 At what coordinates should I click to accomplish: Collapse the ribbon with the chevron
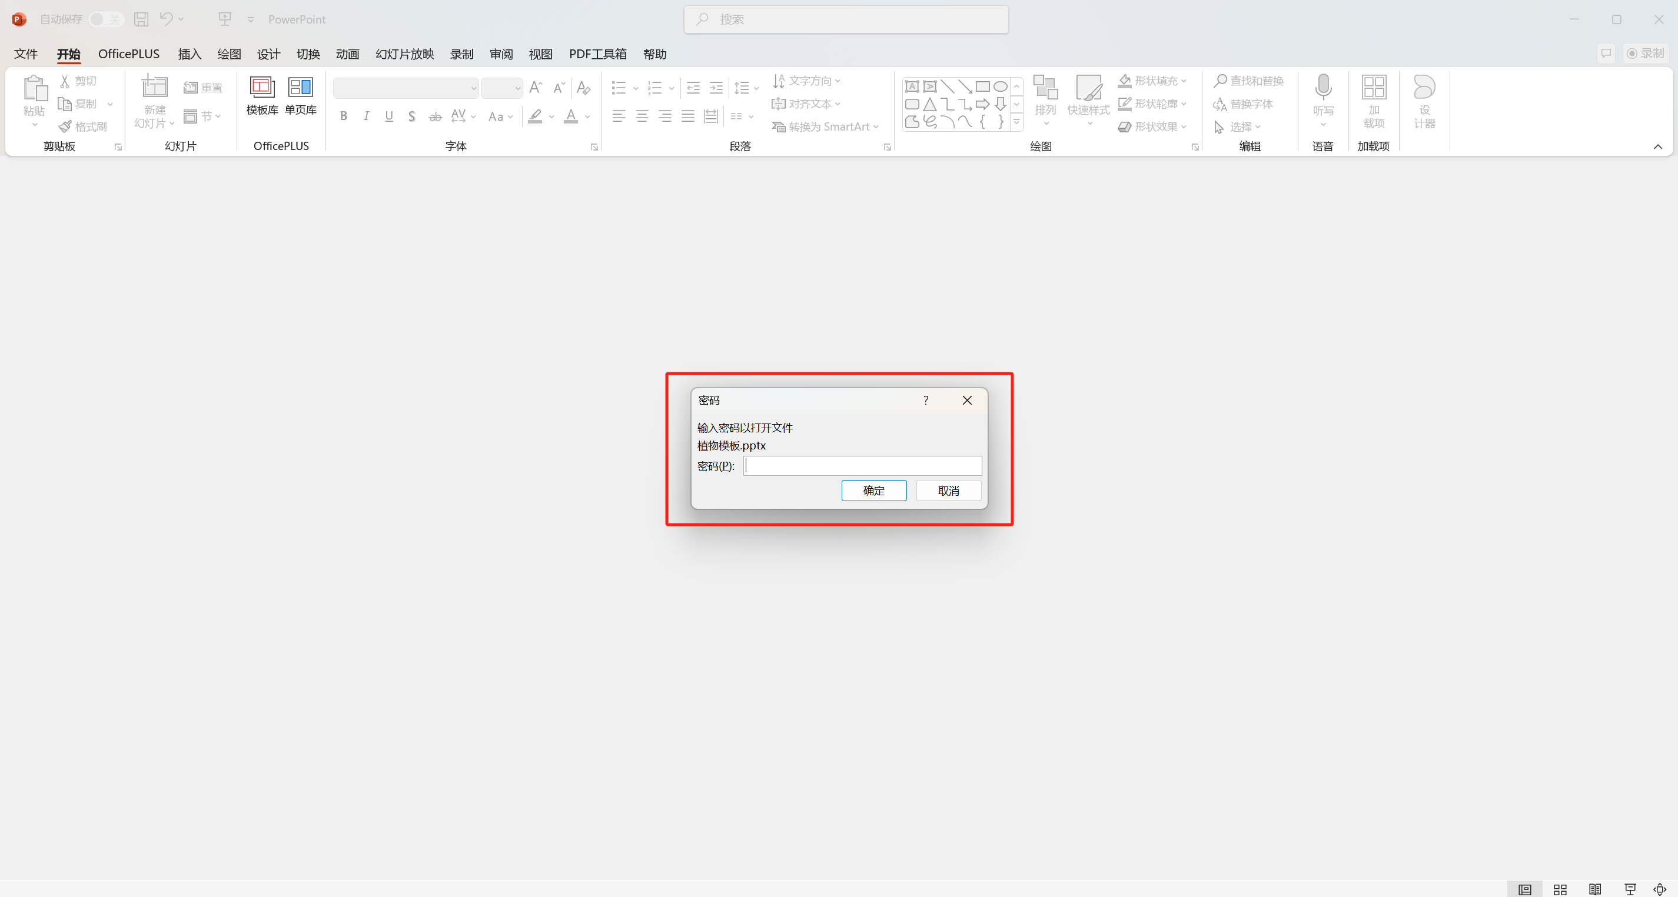1657,146
